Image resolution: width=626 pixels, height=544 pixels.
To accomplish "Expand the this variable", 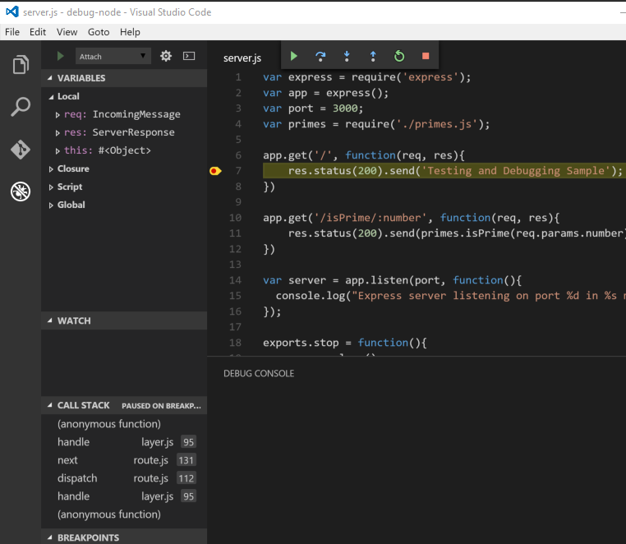I will 58,151.
